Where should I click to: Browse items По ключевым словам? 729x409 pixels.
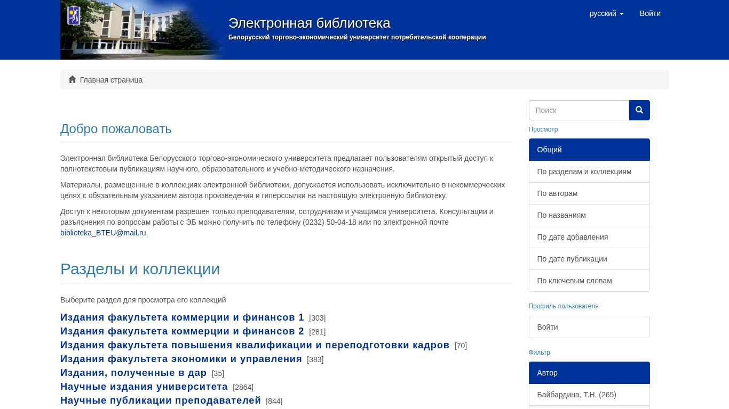click(x=574, y=281)
